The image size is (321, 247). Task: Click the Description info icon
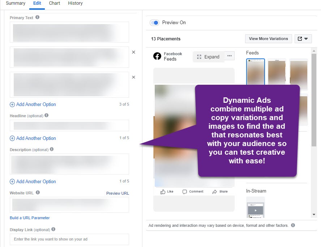click(51, 149)
